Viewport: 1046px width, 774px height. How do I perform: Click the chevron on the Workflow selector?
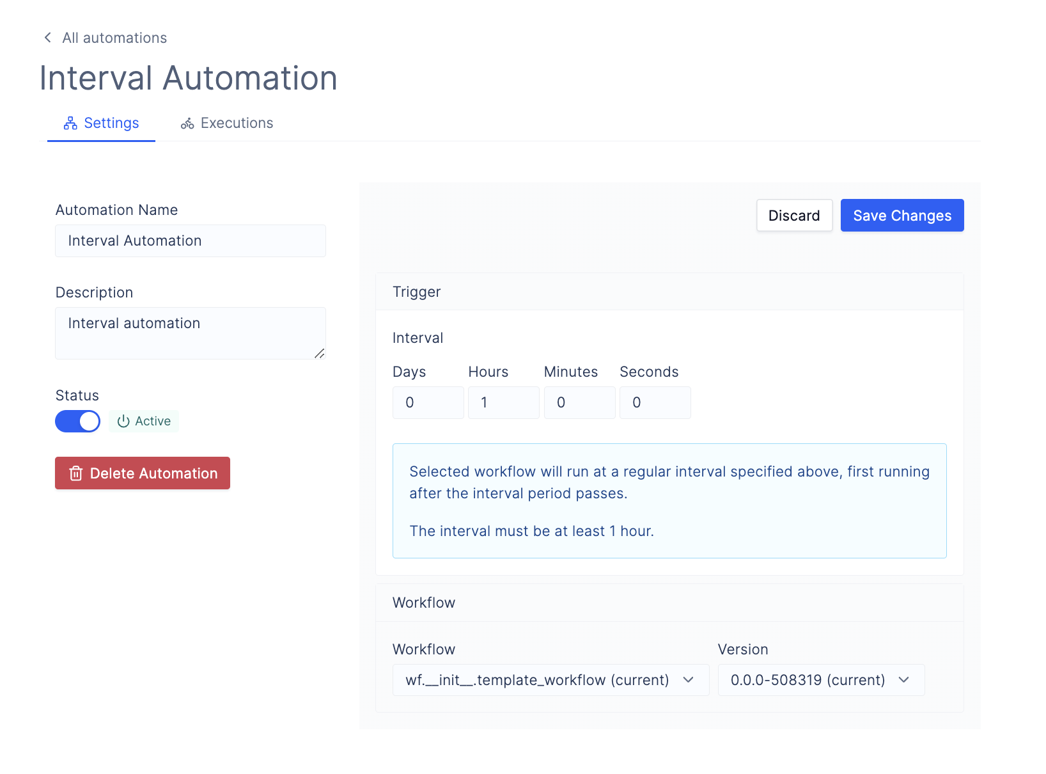point(689,680)
